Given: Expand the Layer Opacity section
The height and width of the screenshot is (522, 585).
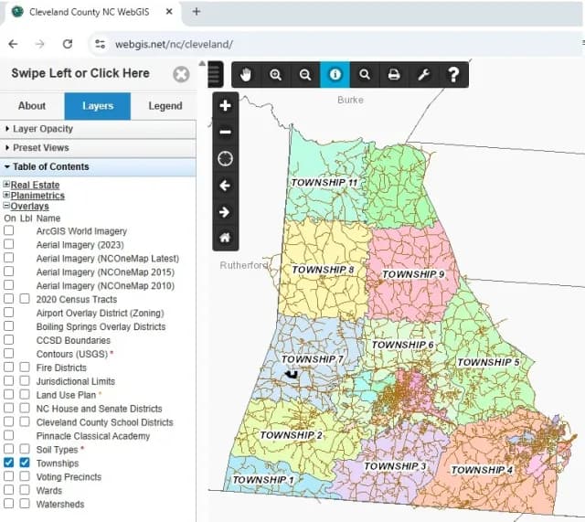Looking at the screenshot, I should [x=98, y=129].
